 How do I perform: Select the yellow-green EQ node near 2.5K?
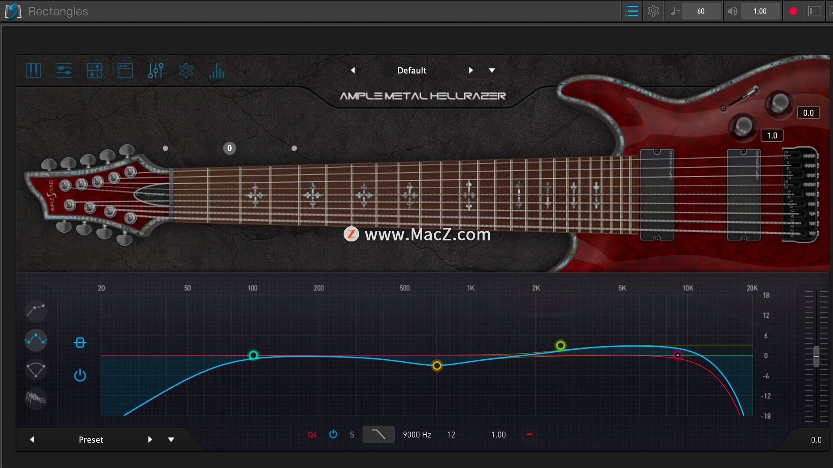click(561, 345)
